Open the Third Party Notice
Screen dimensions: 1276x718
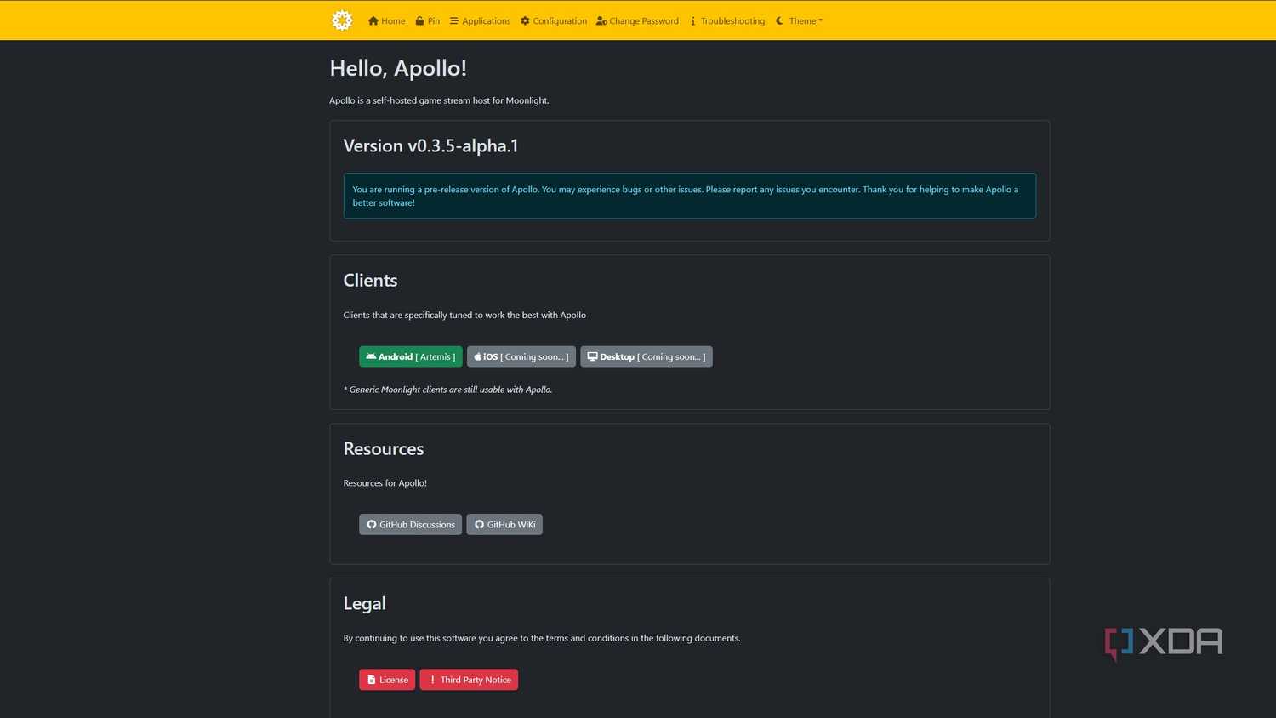pos(469,680)
